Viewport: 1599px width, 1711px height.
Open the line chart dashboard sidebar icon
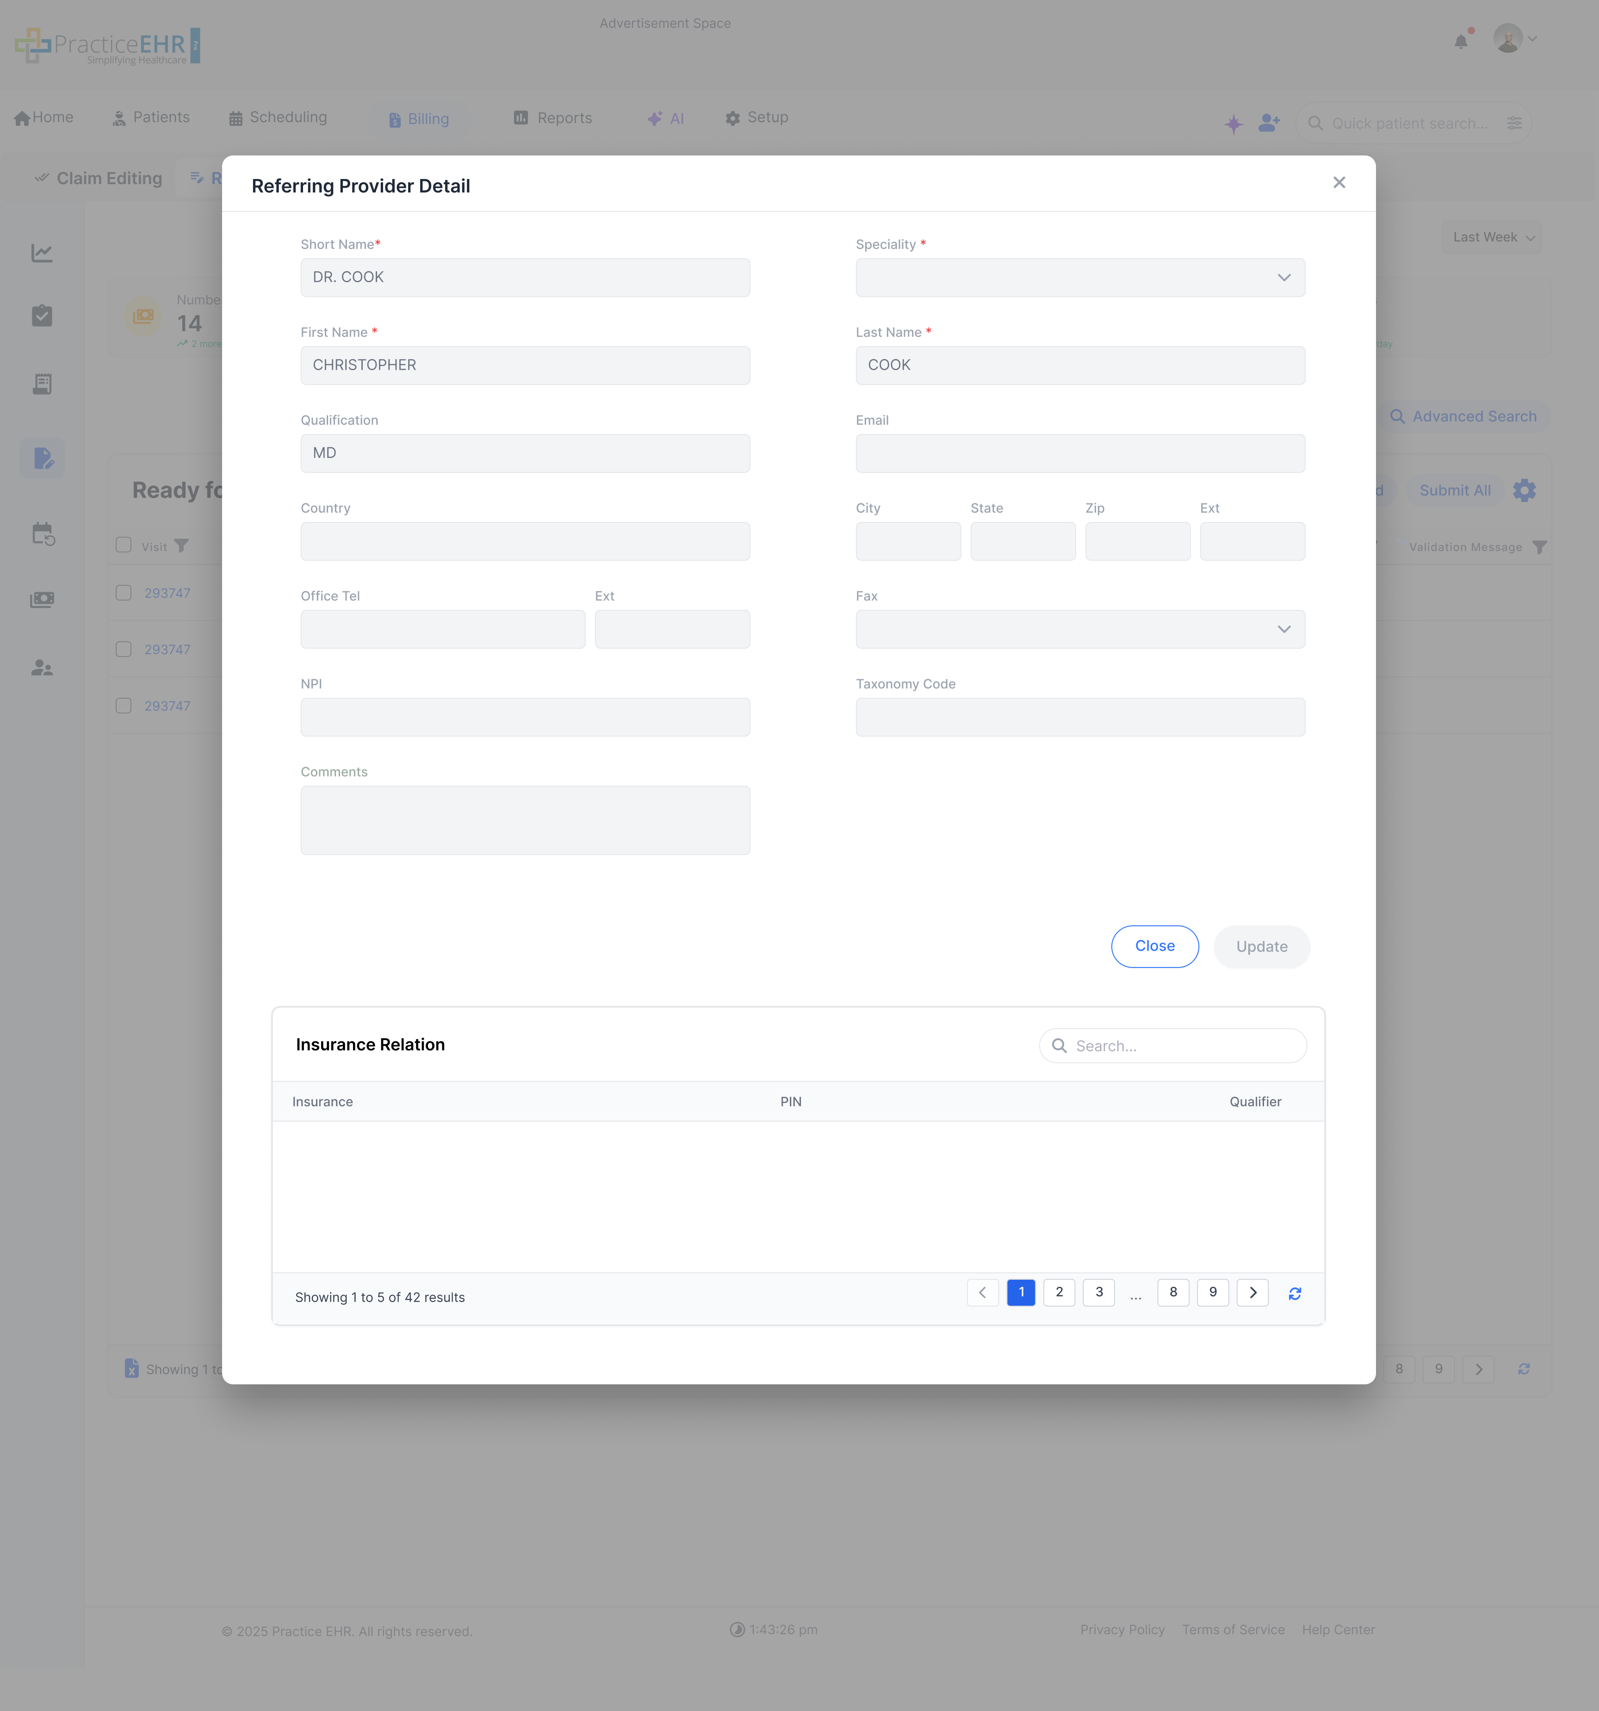click(x=42, y=253)
